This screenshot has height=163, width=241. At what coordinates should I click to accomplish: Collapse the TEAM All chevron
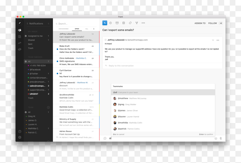point(26,112)
